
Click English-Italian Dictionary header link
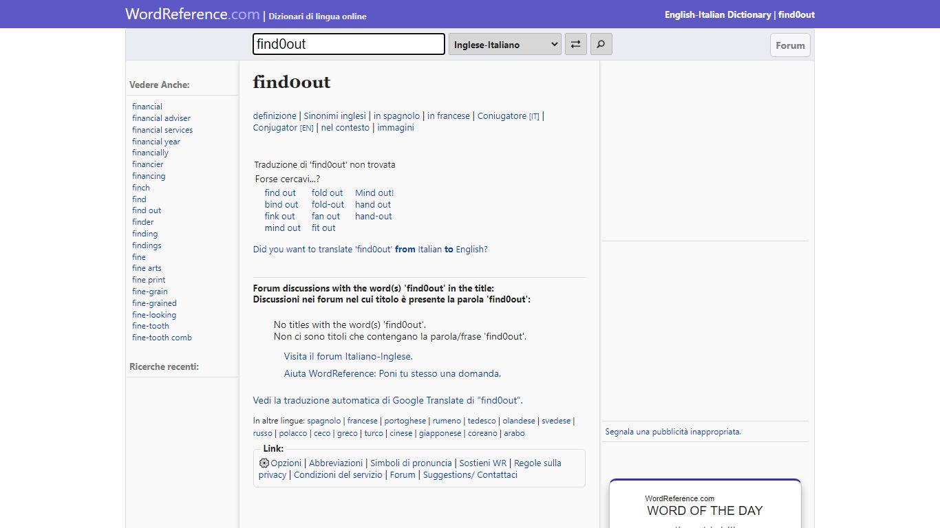point(718,14)
